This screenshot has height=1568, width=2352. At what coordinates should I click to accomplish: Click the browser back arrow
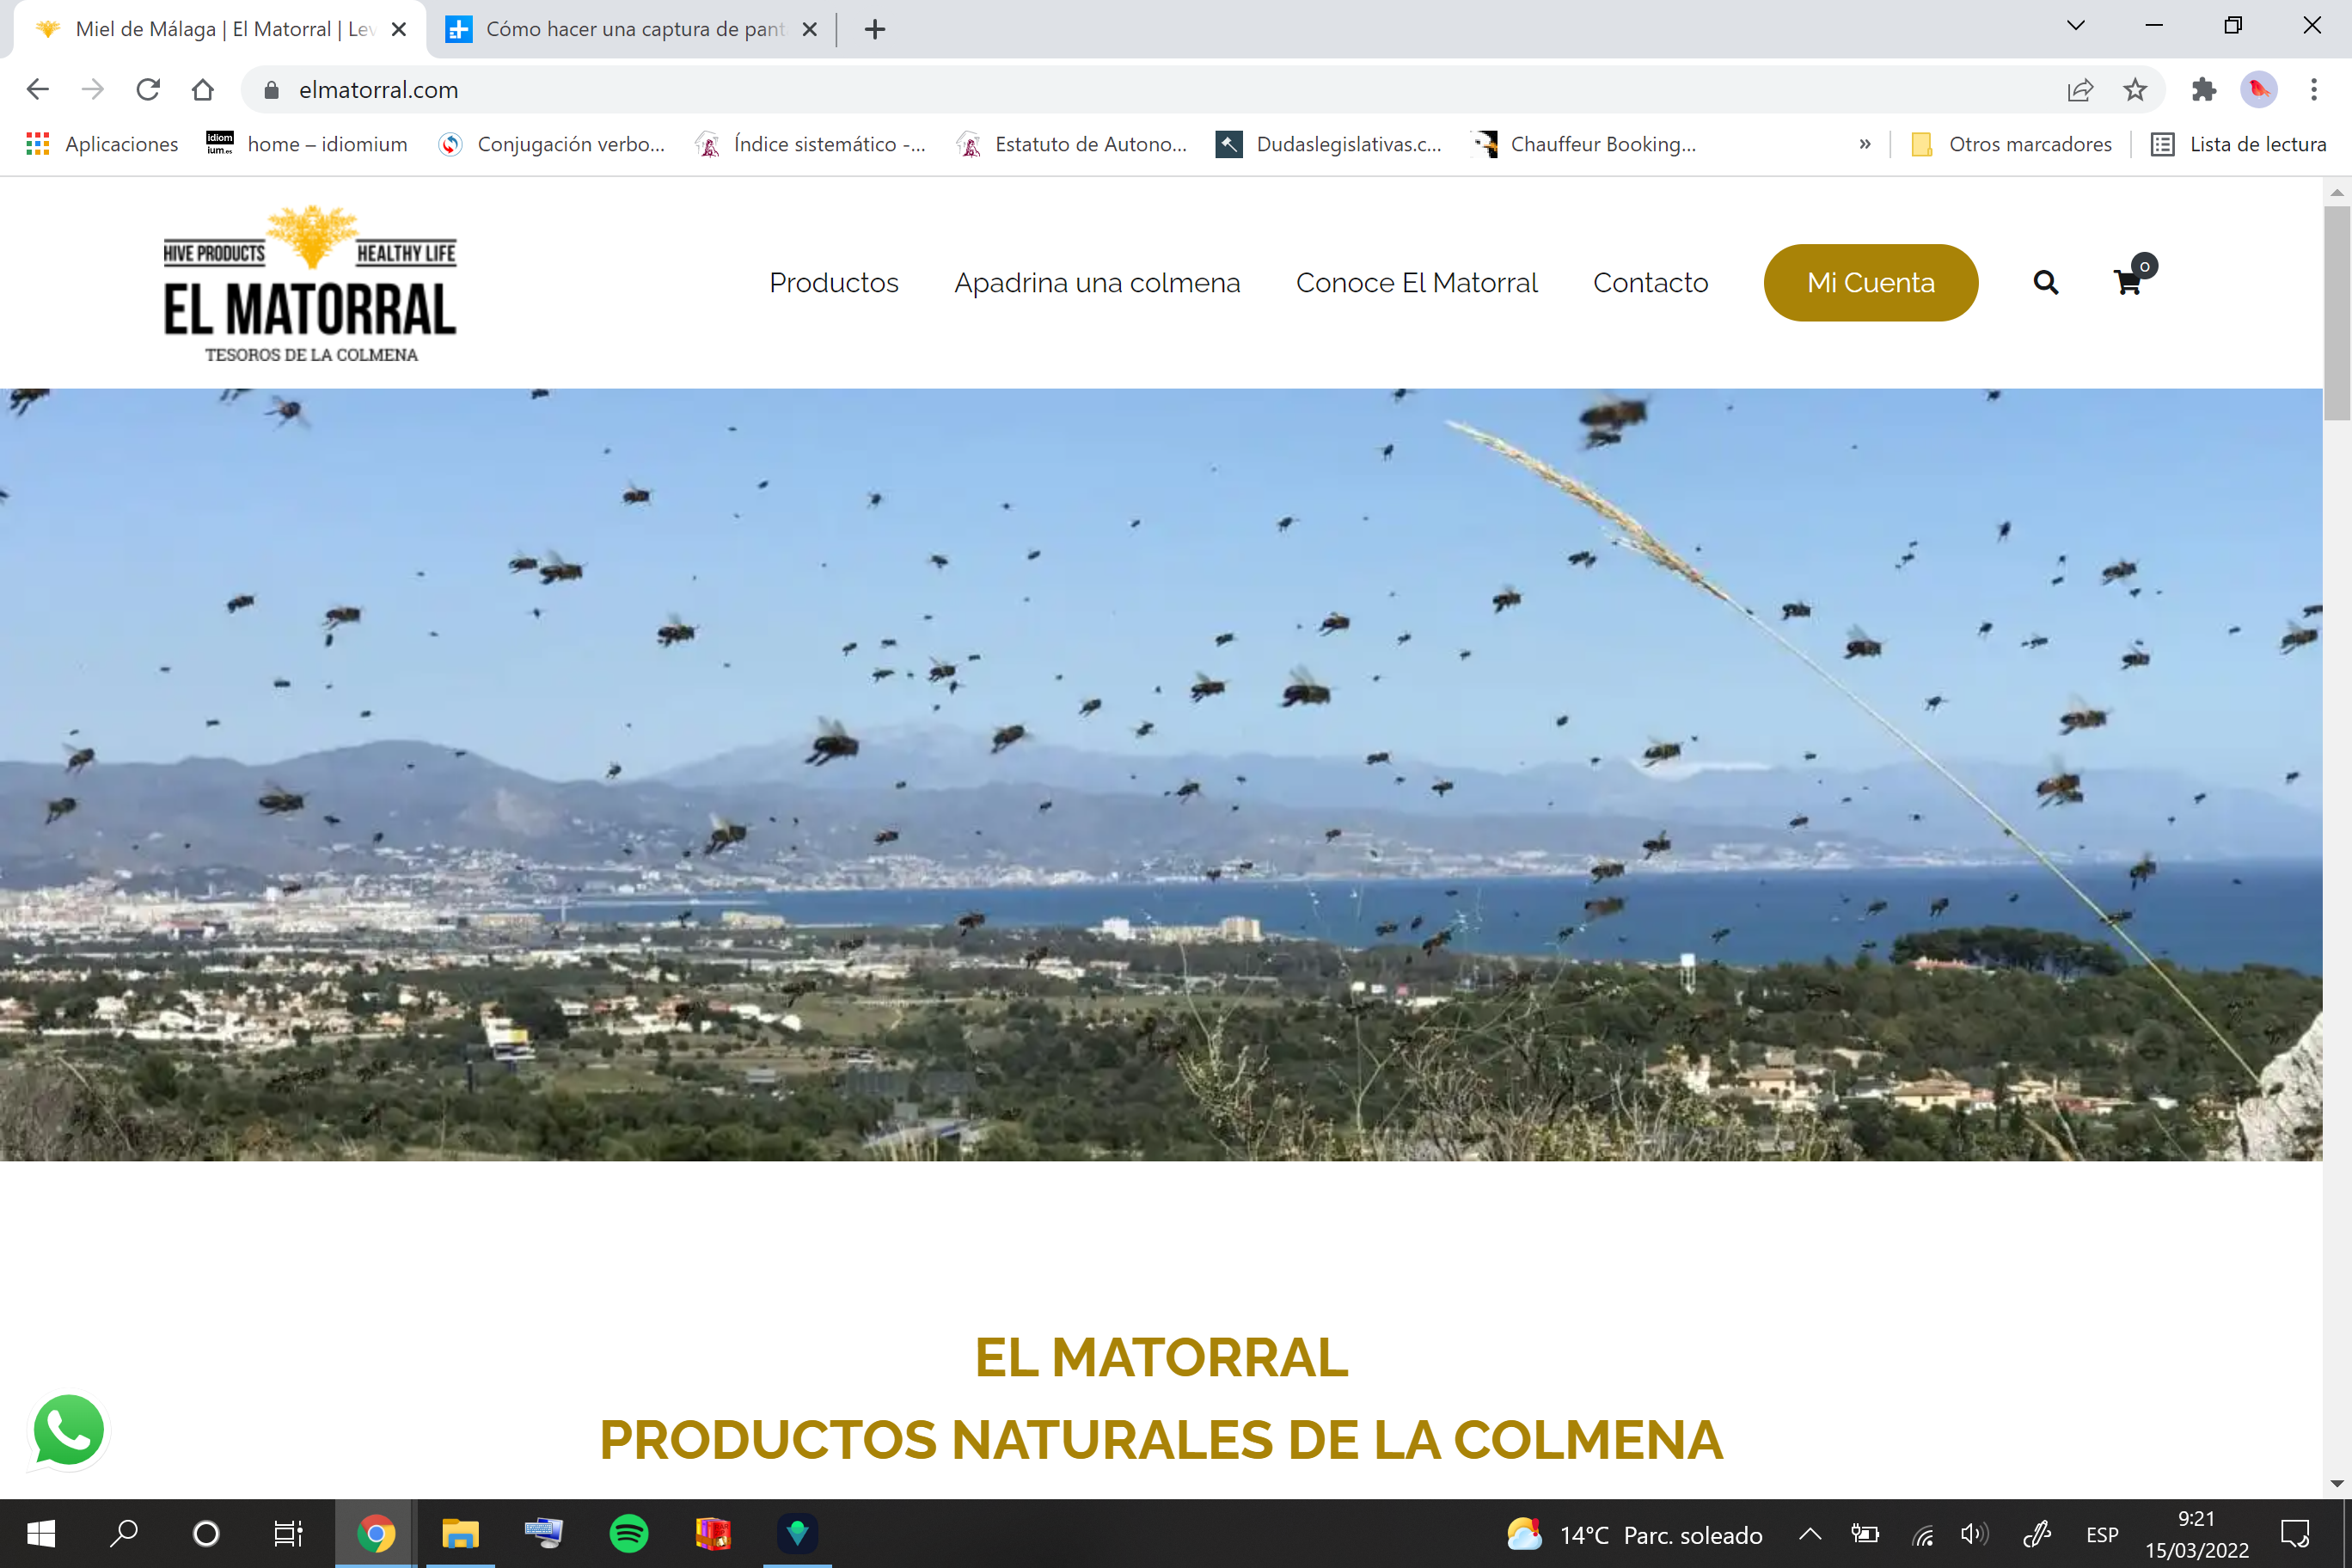click(x=37, y=90)
